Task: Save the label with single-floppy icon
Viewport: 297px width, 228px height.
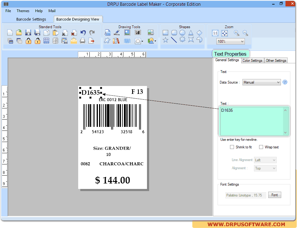Action: point(28,33)
